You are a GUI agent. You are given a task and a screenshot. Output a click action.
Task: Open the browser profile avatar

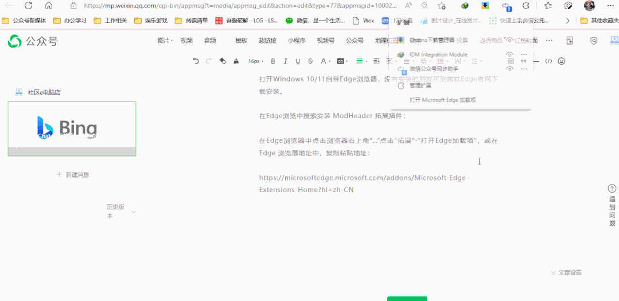tap(589, 6)
